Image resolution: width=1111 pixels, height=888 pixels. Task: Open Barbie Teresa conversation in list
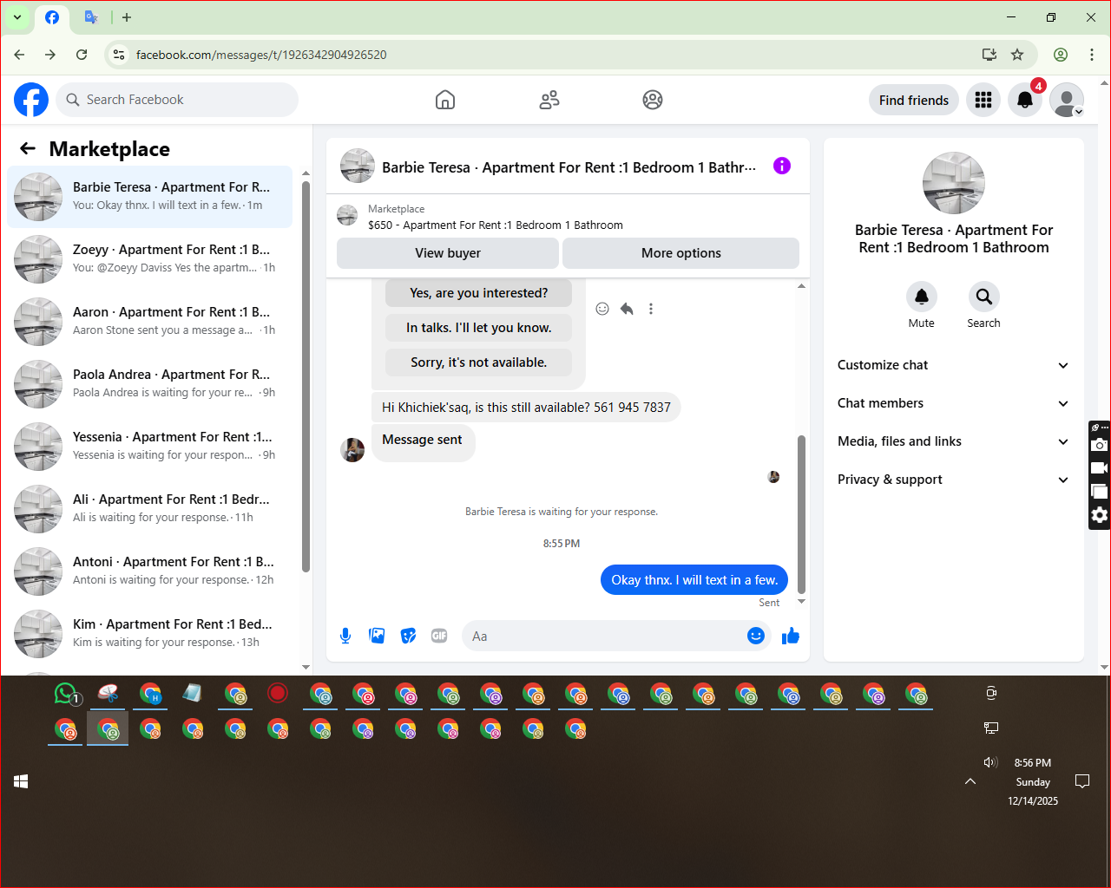tap(149, 197)
